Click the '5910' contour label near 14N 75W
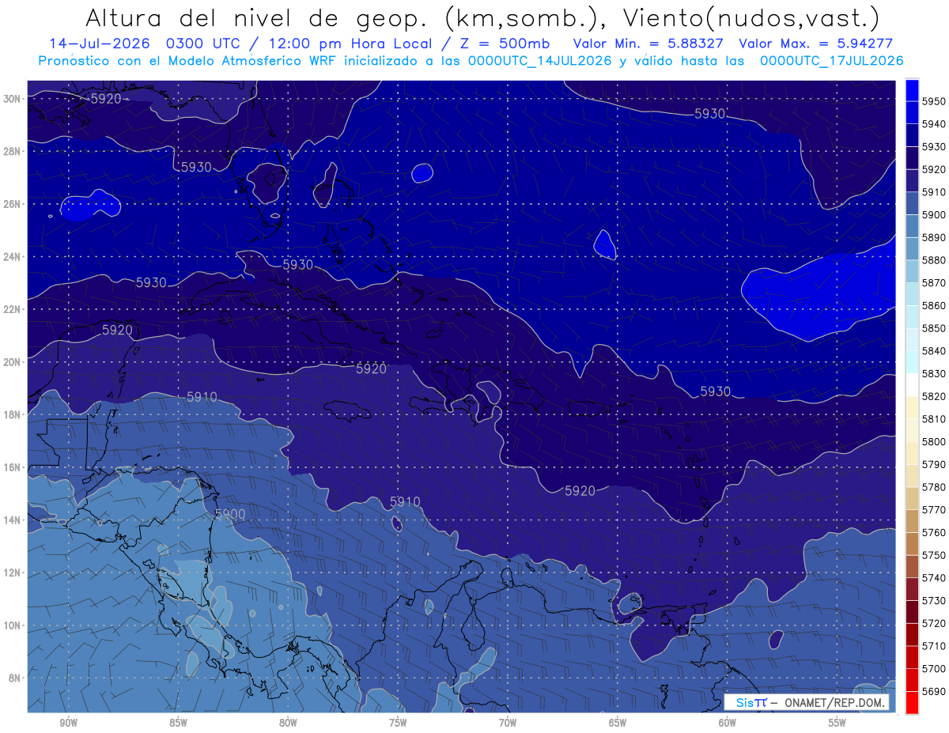This screenshot has width=949, height=733. [405, 502]
